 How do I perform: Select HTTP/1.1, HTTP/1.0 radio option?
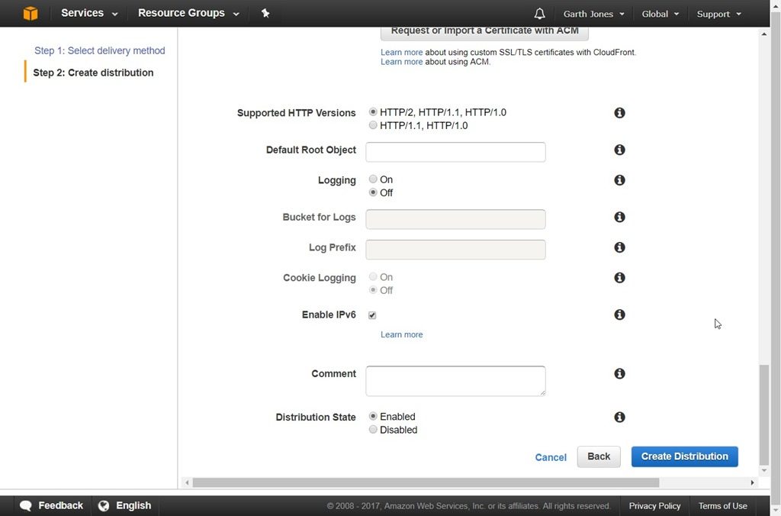tap(373, 125)
